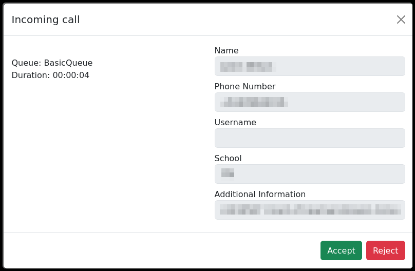Click the Incoming call title
This screenshot has width=415, height=271.
46,20
